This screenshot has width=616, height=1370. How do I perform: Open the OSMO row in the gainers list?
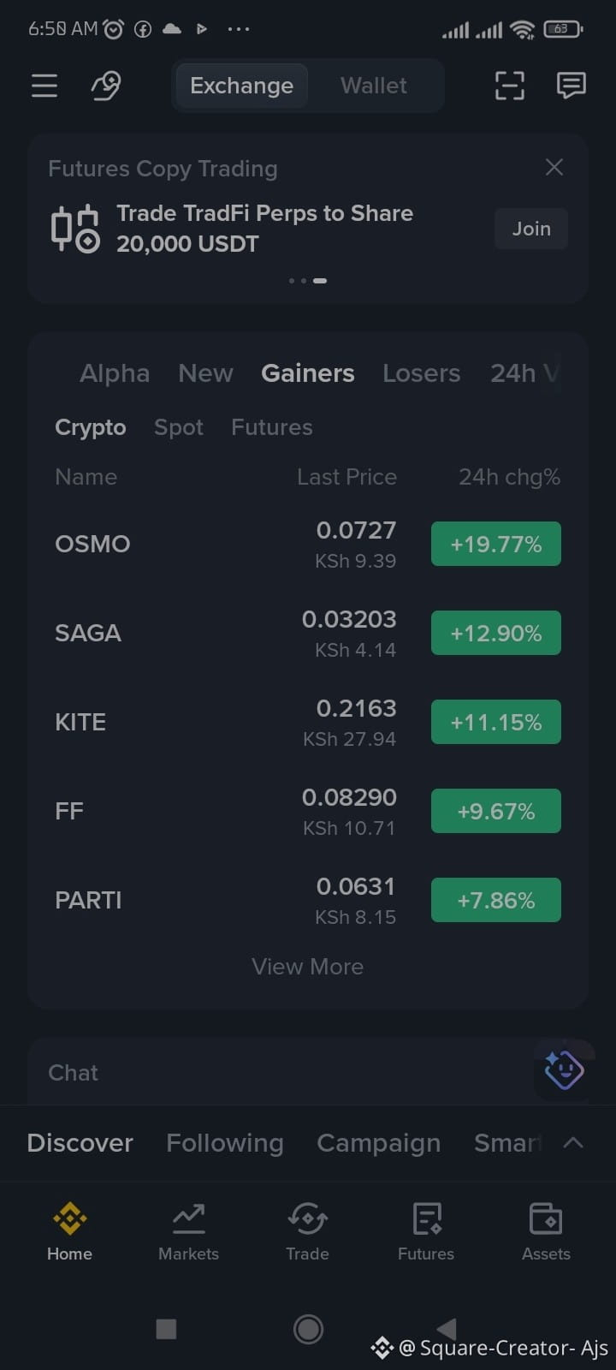pos(308,544)
